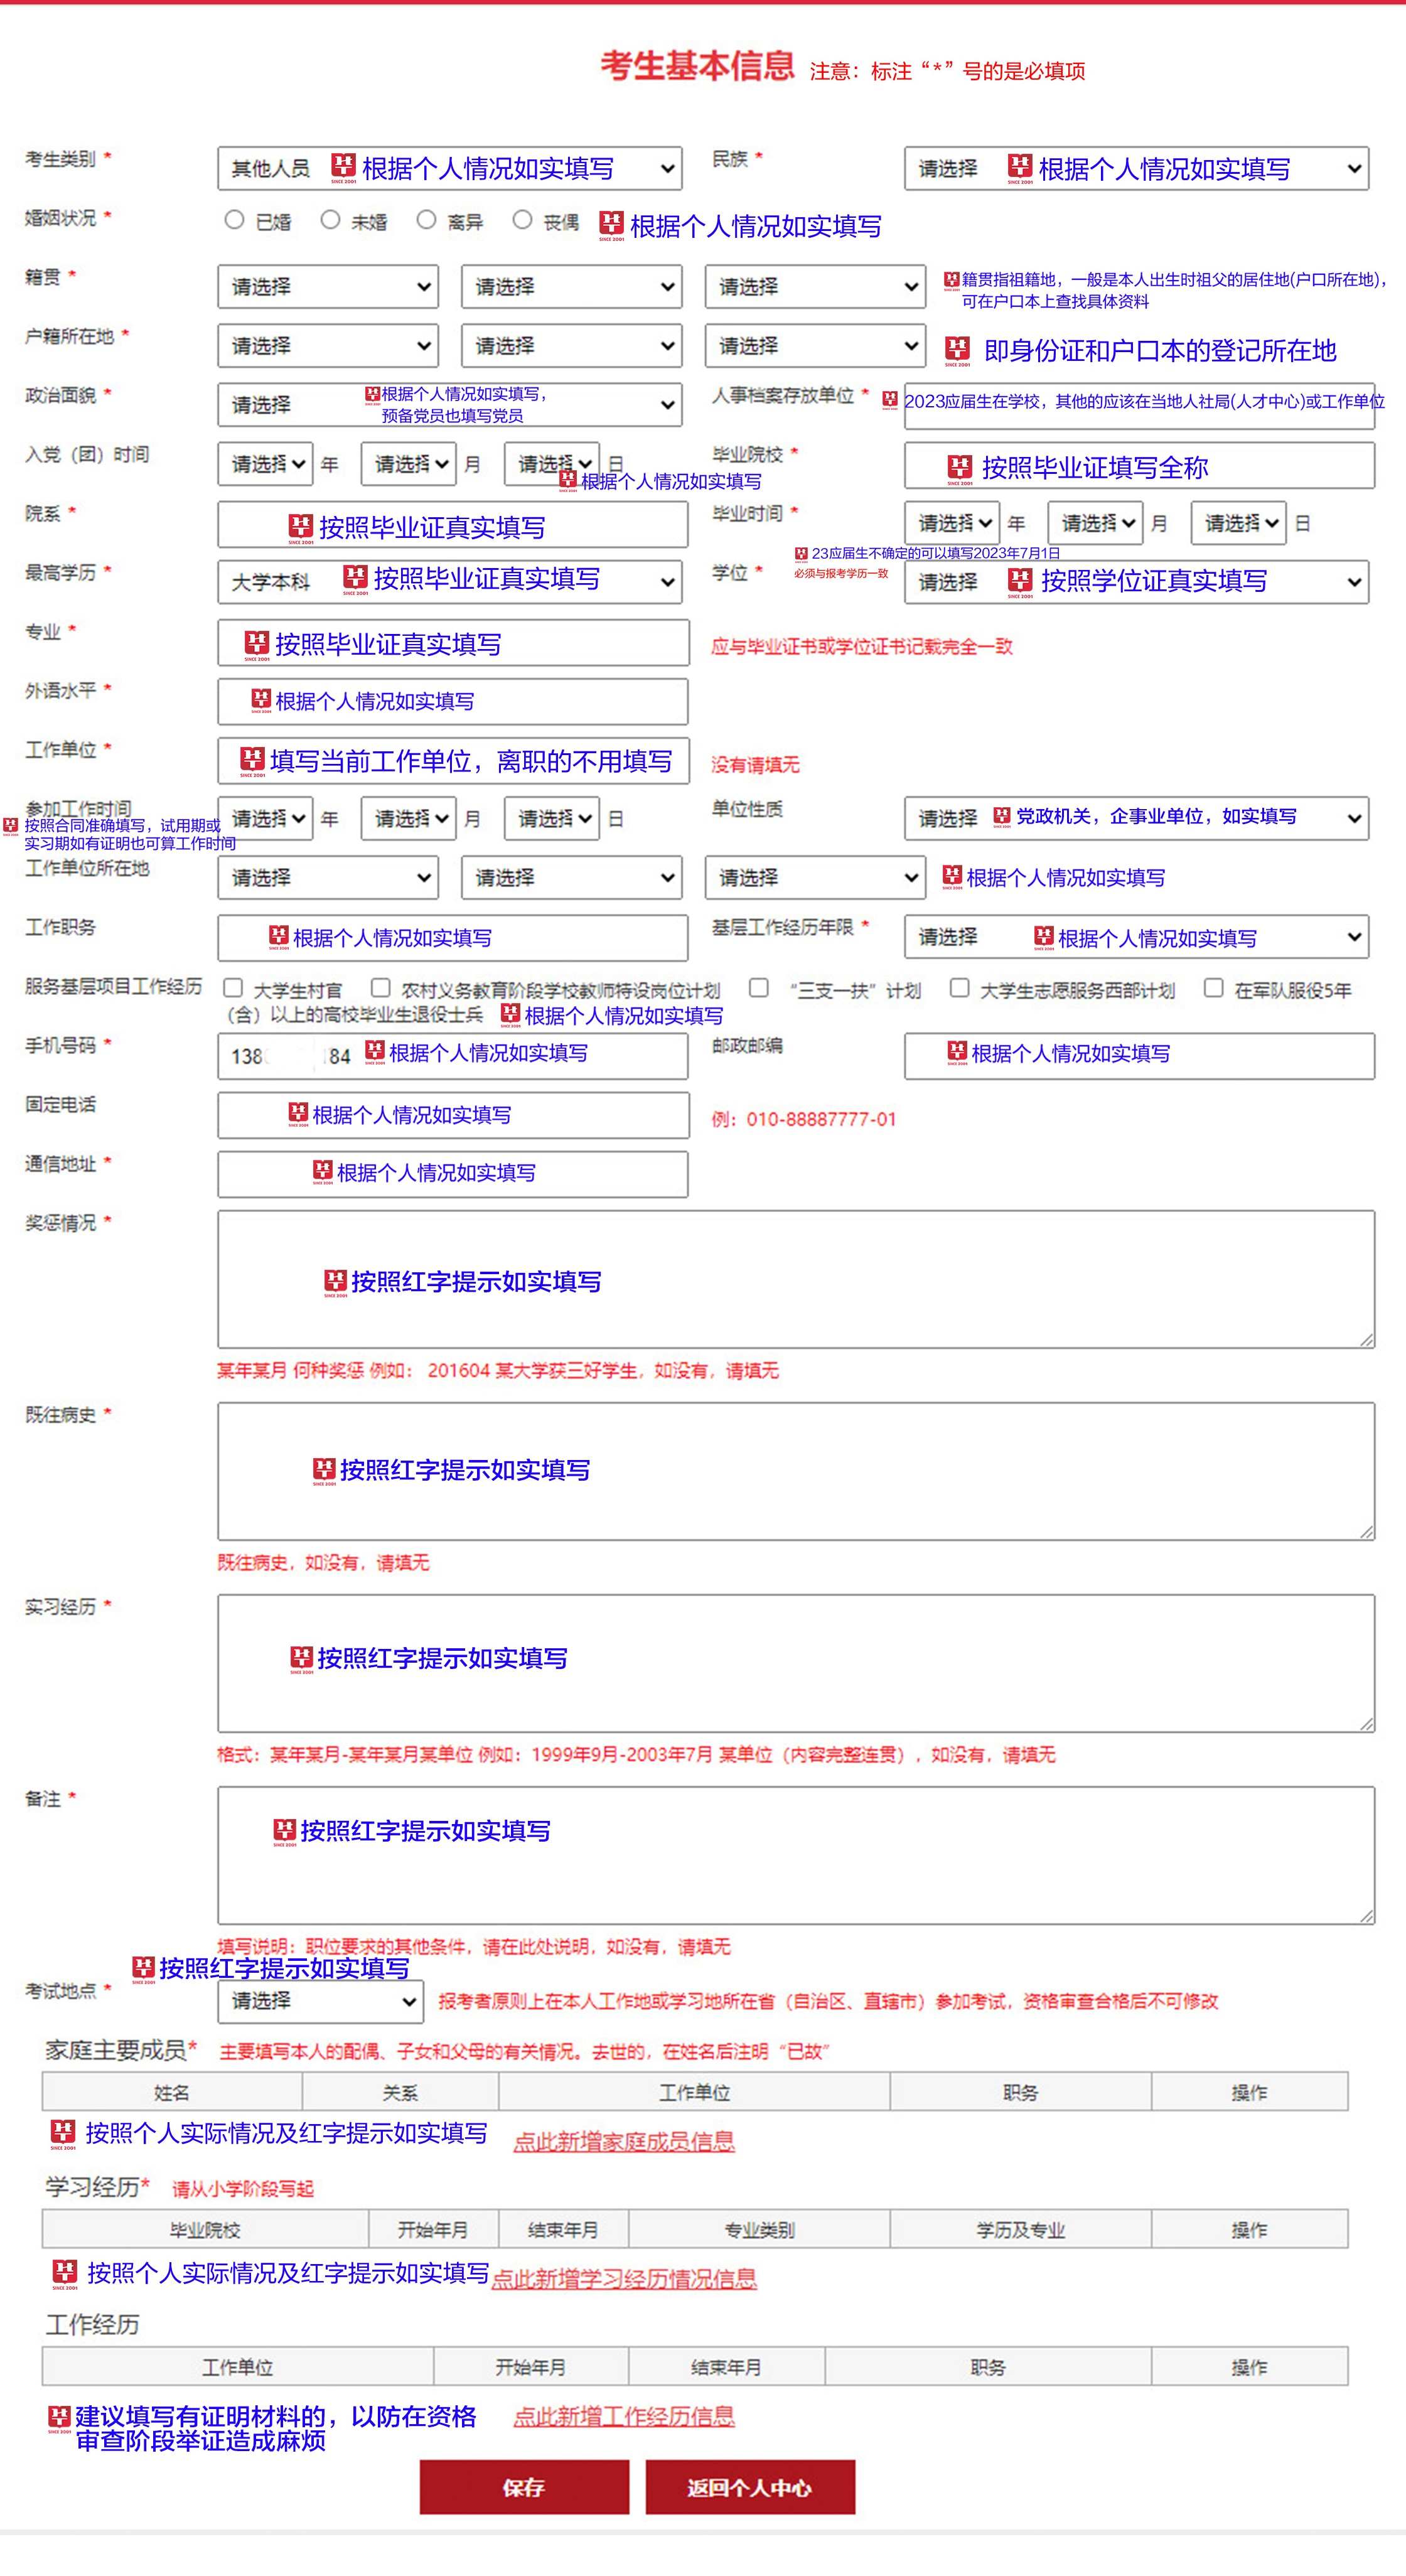Focus the 专业 text field

(x=453, y=642)
